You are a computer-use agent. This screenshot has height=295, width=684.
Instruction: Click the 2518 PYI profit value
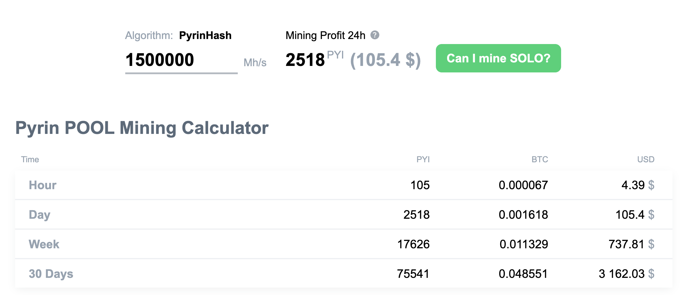click(305, 59)
